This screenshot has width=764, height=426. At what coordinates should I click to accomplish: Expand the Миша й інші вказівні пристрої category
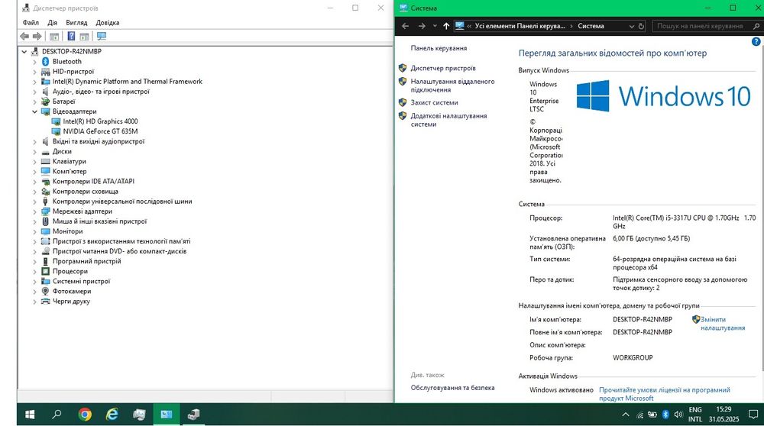coord(34,221)
